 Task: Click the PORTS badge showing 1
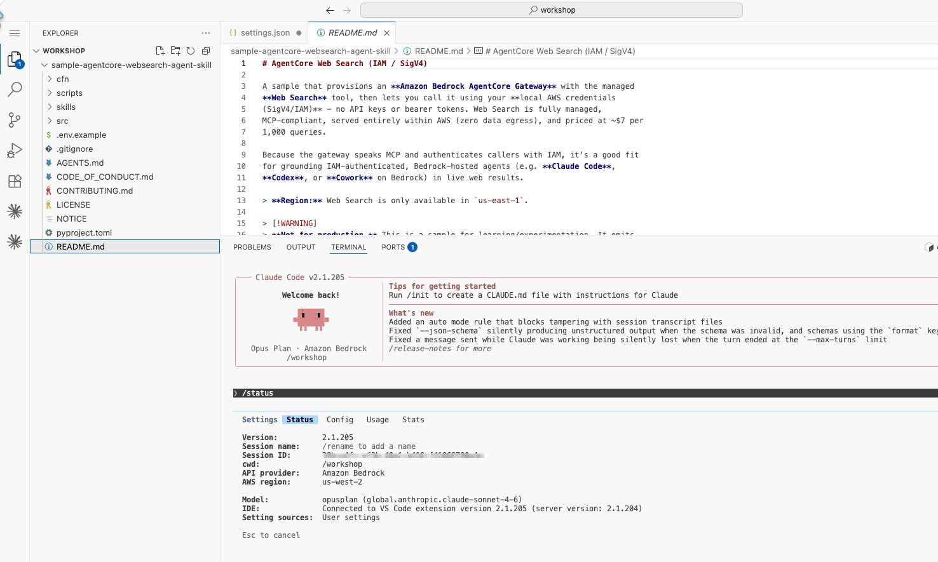tap(412, 247)
